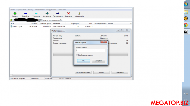Viewport: 190px width, 106px height.
Task: Click inside the password input field
Action: (91, 51)
